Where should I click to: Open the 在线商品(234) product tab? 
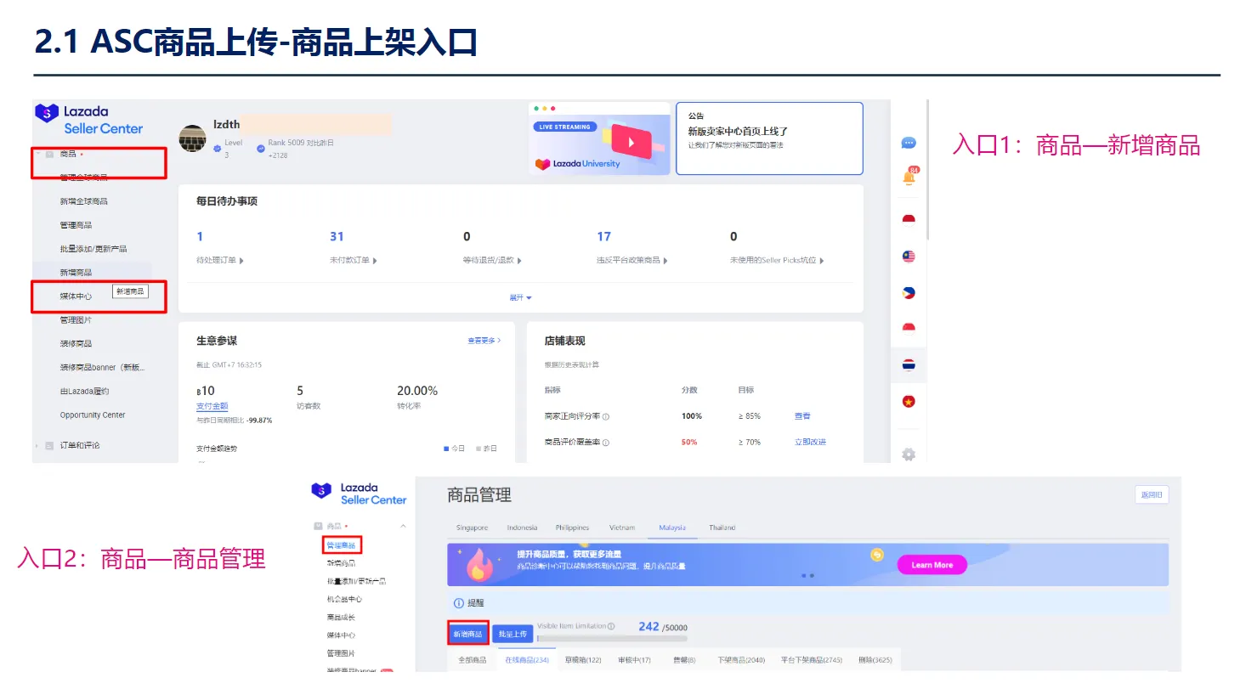pos(526,659)
